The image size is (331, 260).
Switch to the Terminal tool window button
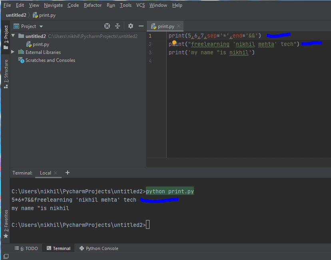[58, 248]
